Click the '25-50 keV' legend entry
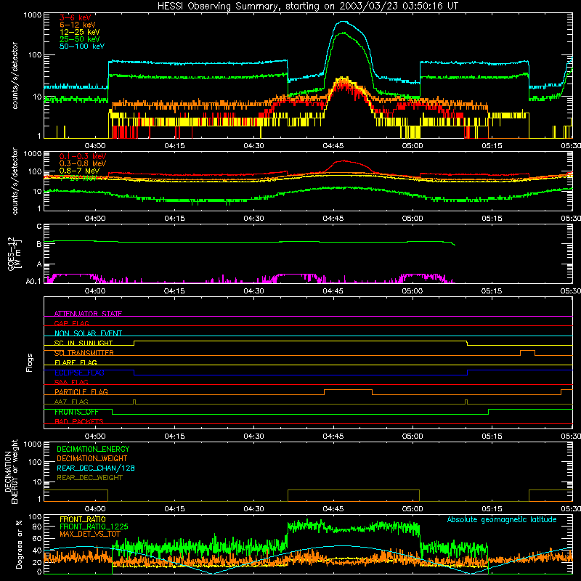This screenshot has width=581, height=581. pyautogui.click(x=79, y=39)
